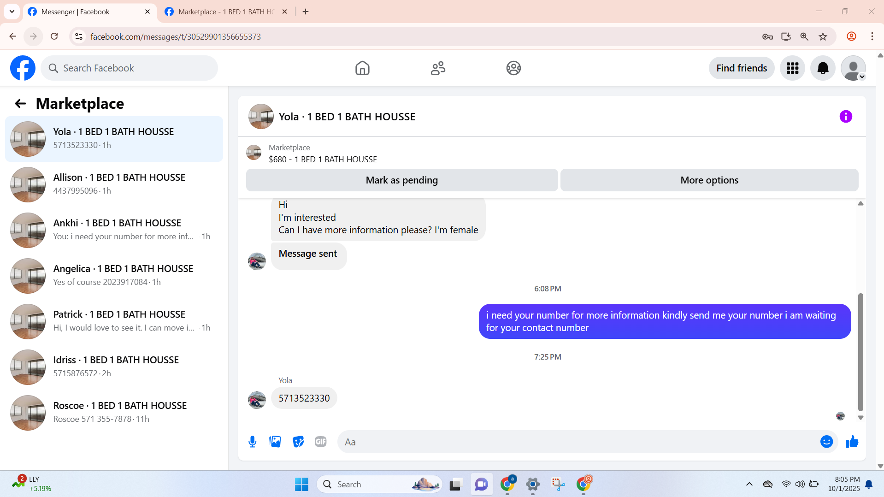884x497 pixels.
Task: Open the Friends icon in top navigation
Action: tap(438, 68)
